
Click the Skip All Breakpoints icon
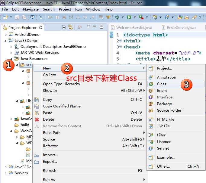tap(41, 17)
